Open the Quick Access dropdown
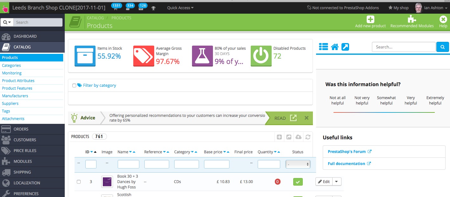Viewport: 450px width, 197px height. click(180, 8)
